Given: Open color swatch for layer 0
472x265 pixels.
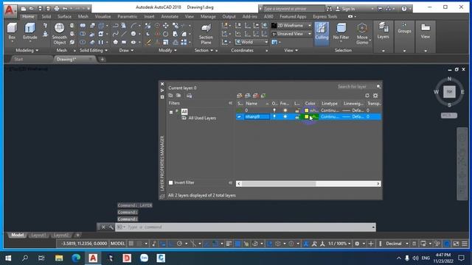Looking at the screenshot, I should click(307, 110).
